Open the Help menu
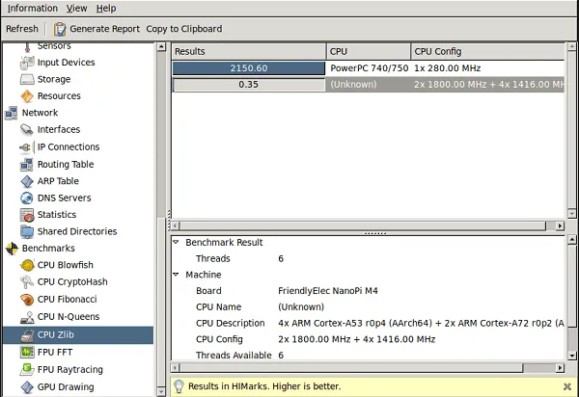The image size is (579, 397). (x=106, y=8)
